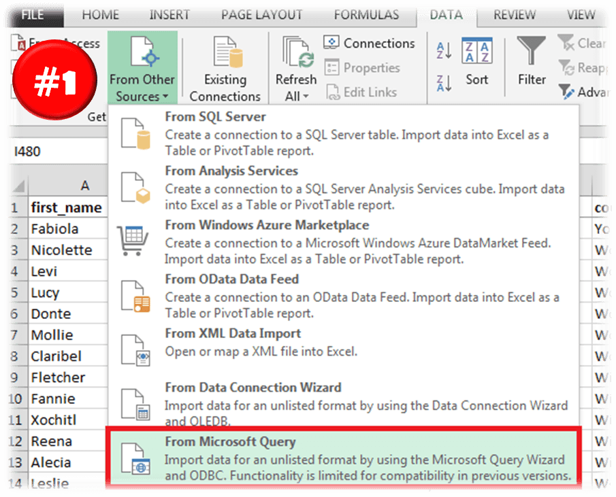616x497 pixels.
Task: Click the Data Connection Wizard icon
Action: (x=135, y=405)
